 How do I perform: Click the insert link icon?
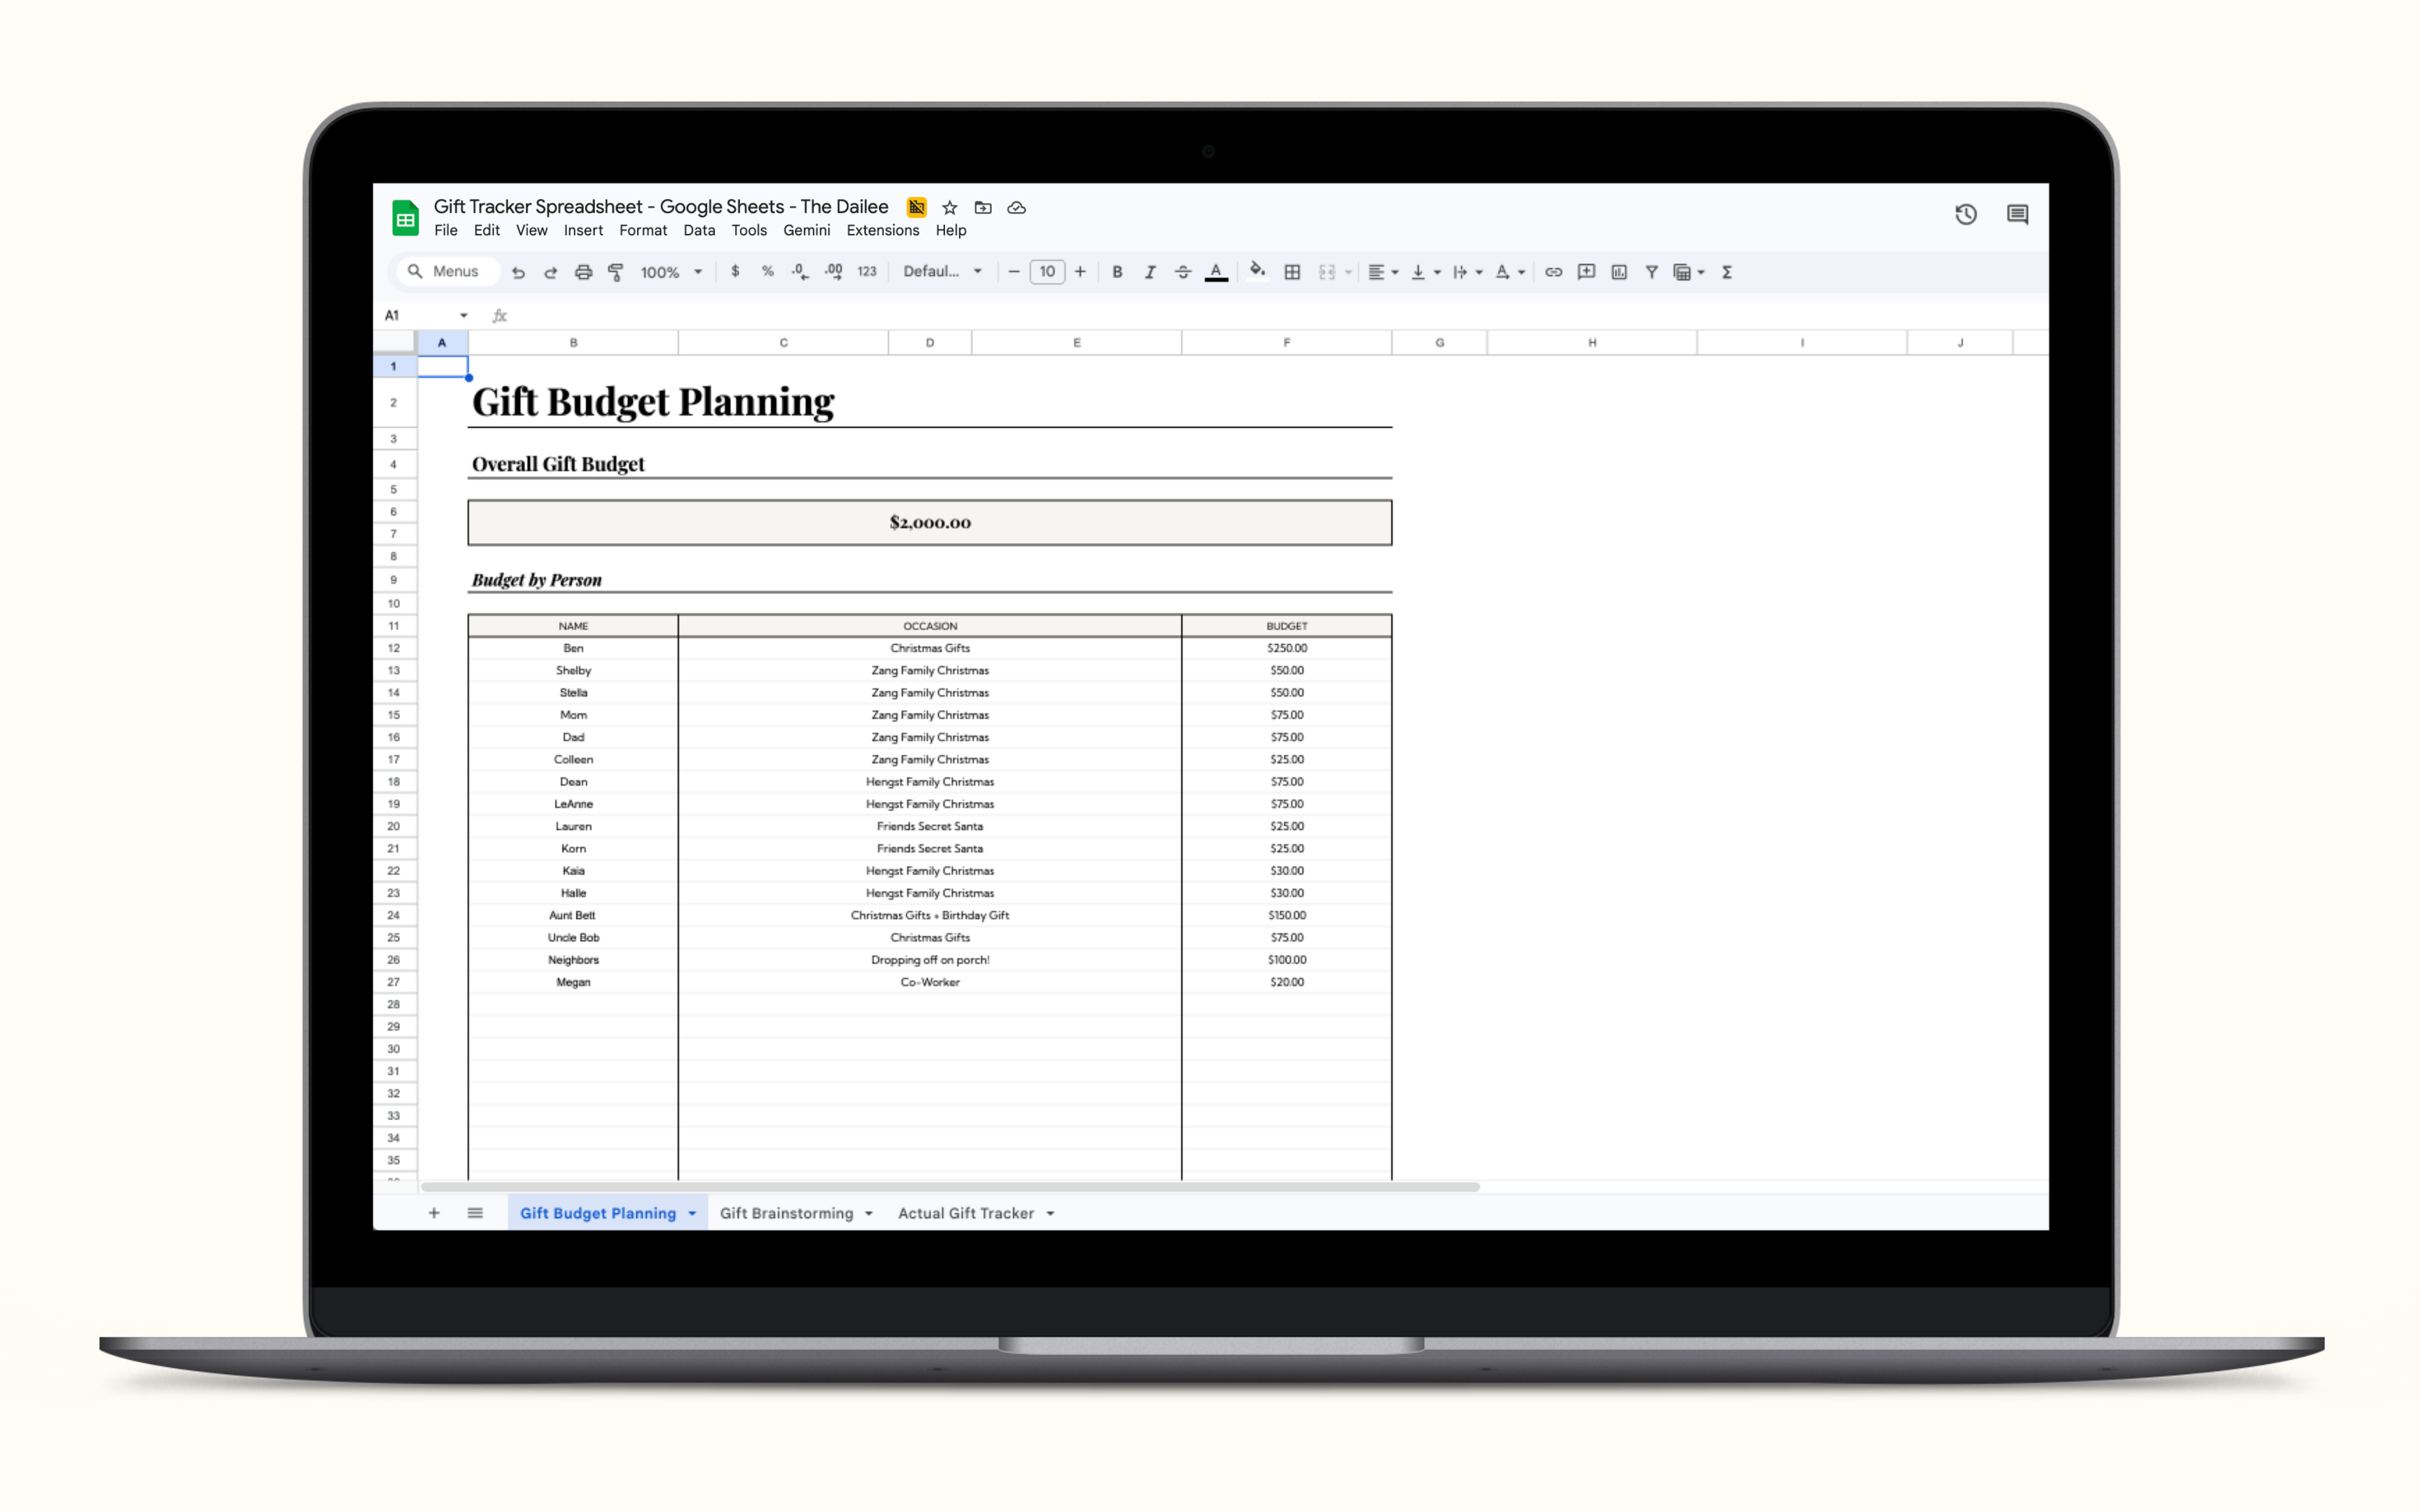point(1553,272)
